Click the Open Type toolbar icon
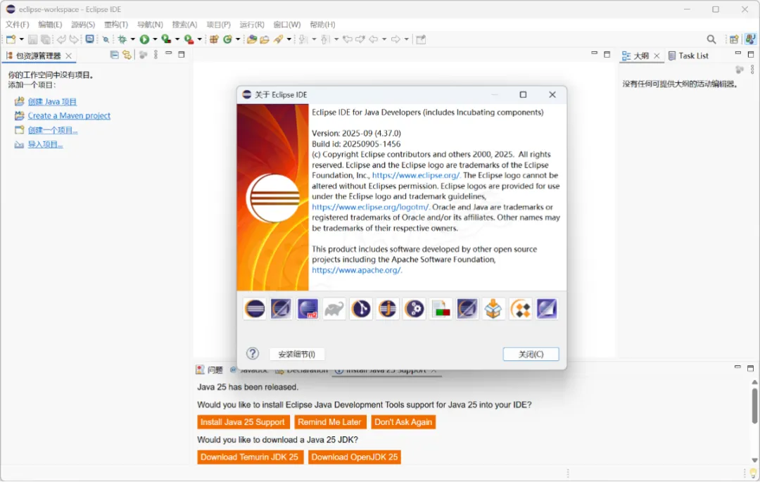 coord(251,39)
